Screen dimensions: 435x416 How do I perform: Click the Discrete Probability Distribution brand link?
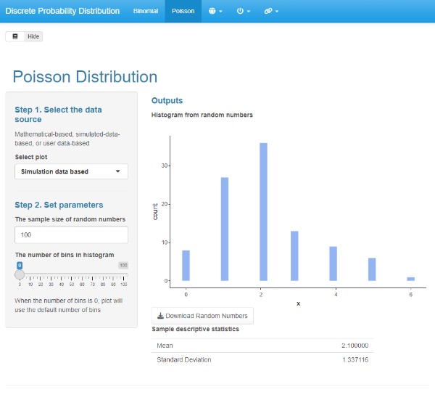tap(62, 12)
